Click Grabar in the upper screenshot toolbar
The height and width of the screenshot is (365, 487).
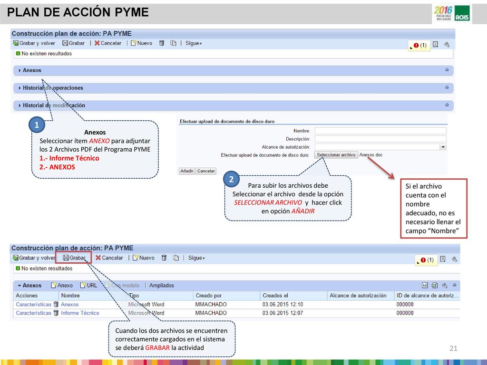coord(73,43)
